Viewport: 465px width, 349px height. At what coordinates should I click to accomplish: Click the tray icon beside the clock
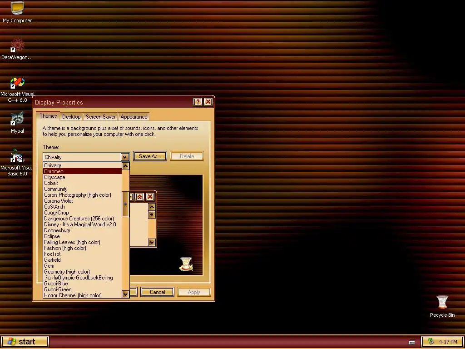[x=431, y=342]
